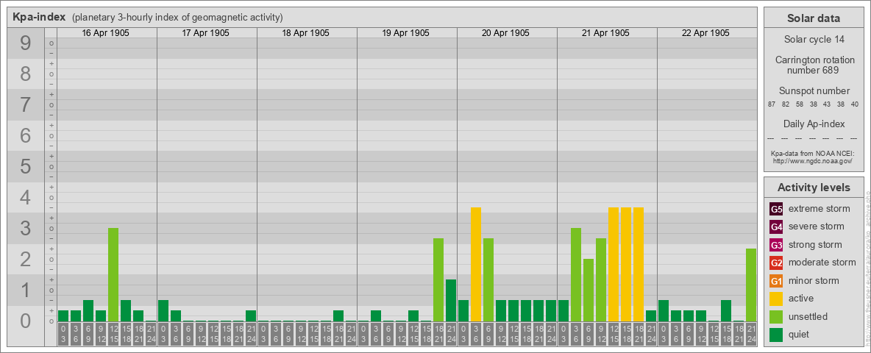Click the minor storm legend label
The height and width of the screenshot is (353, 871).
814,281
